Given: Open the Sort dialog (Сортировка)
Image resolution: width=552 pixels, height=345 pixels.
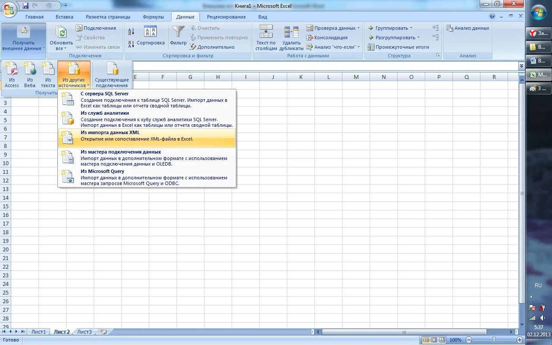Looking at the screenshot, I should click(x=151, y=35).
